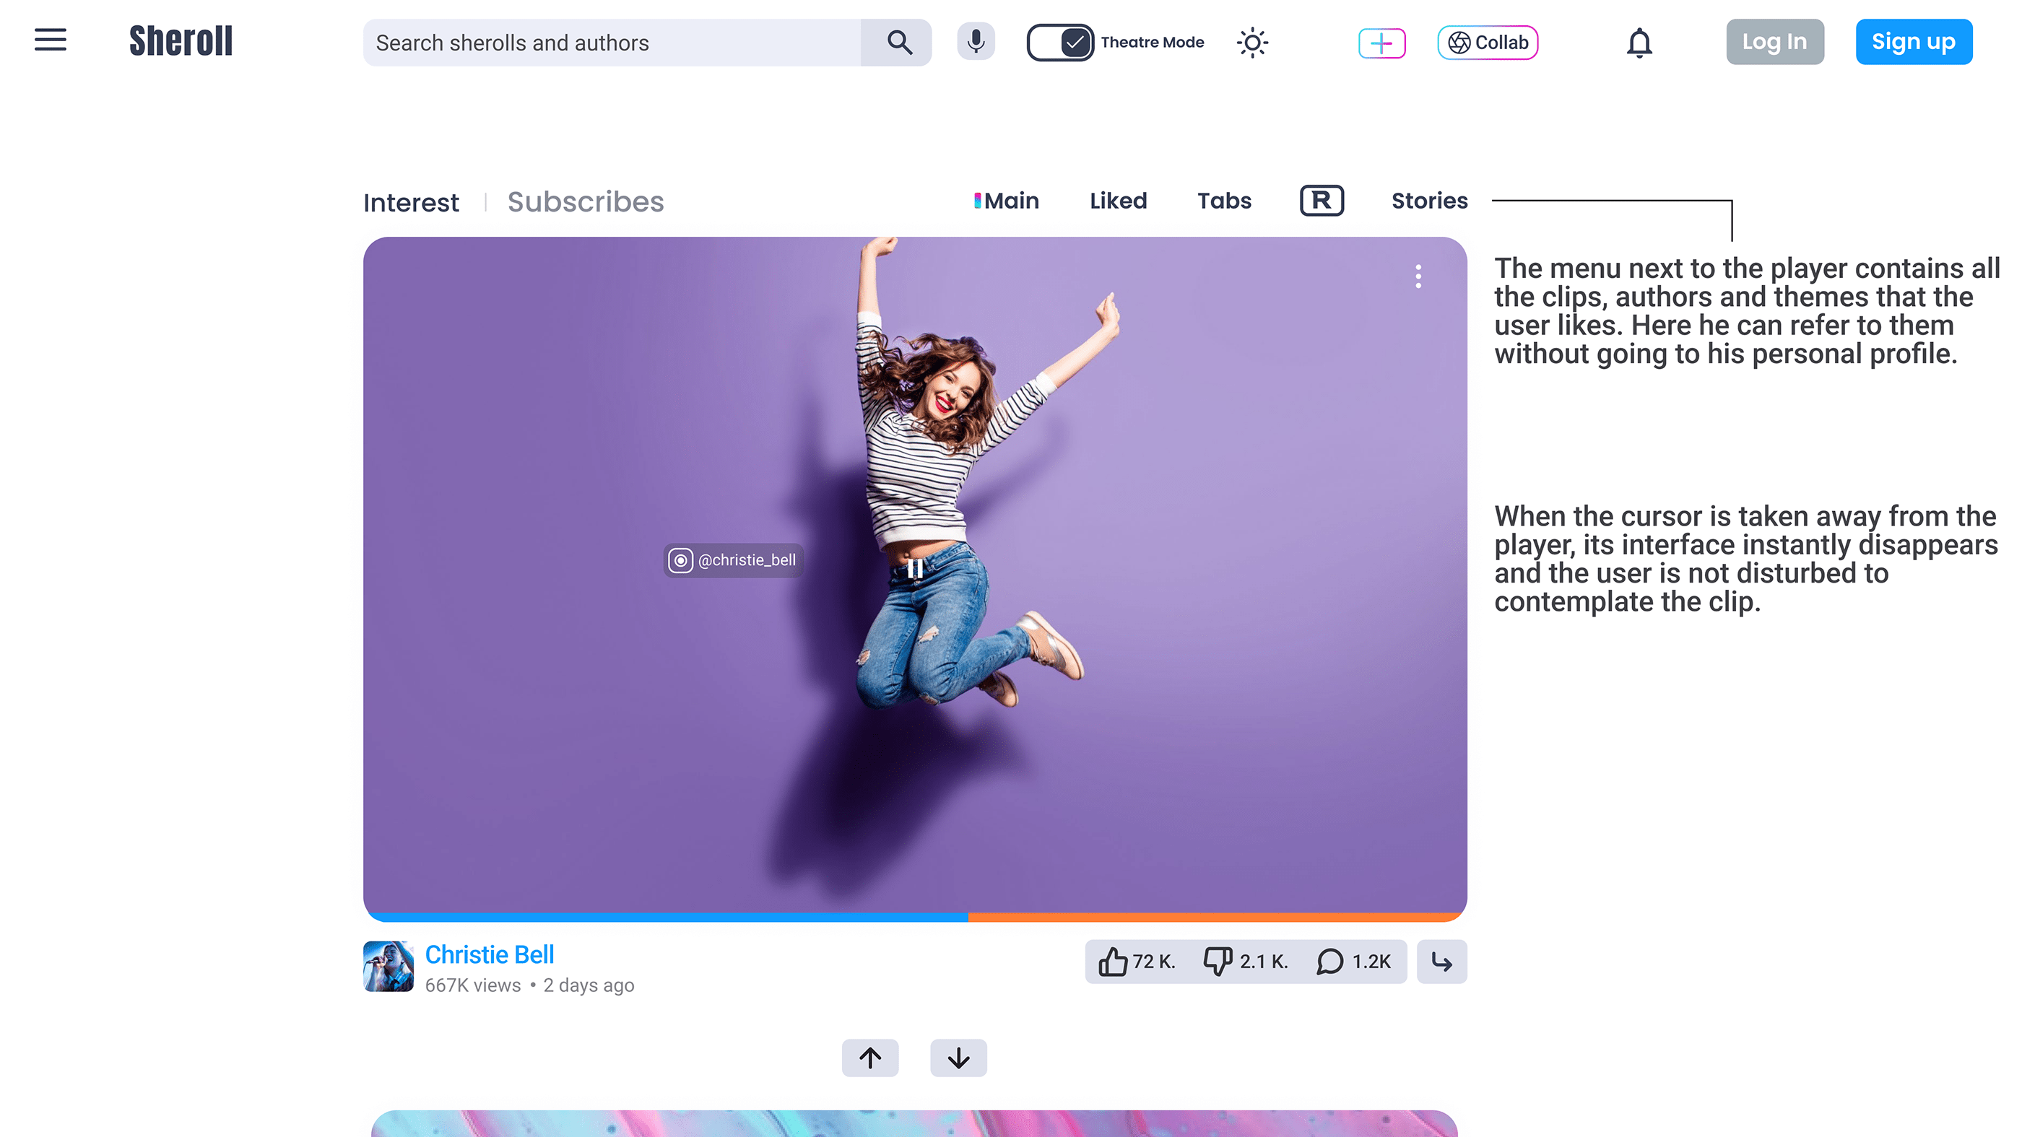Open the R tab icon
This screenshot has width=2022, height=1137.
pos(1322,201)
